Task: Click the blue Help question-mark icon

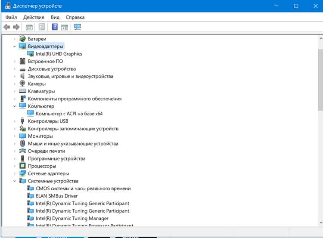Action: [55, 27]
